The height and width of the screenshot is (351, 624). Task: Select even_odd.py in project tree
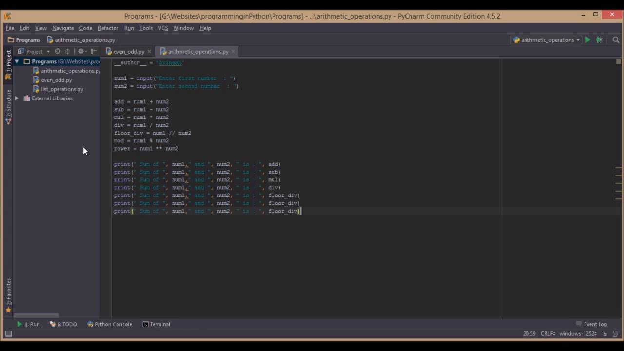(56, 80)
